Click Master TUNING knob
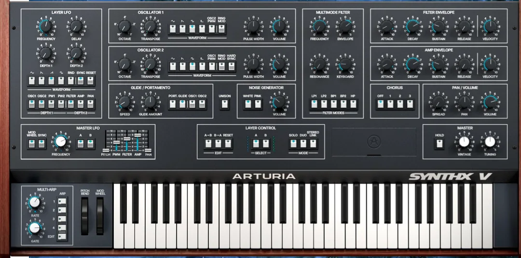The height and width of the screenshot is (258, 521). 490,142
